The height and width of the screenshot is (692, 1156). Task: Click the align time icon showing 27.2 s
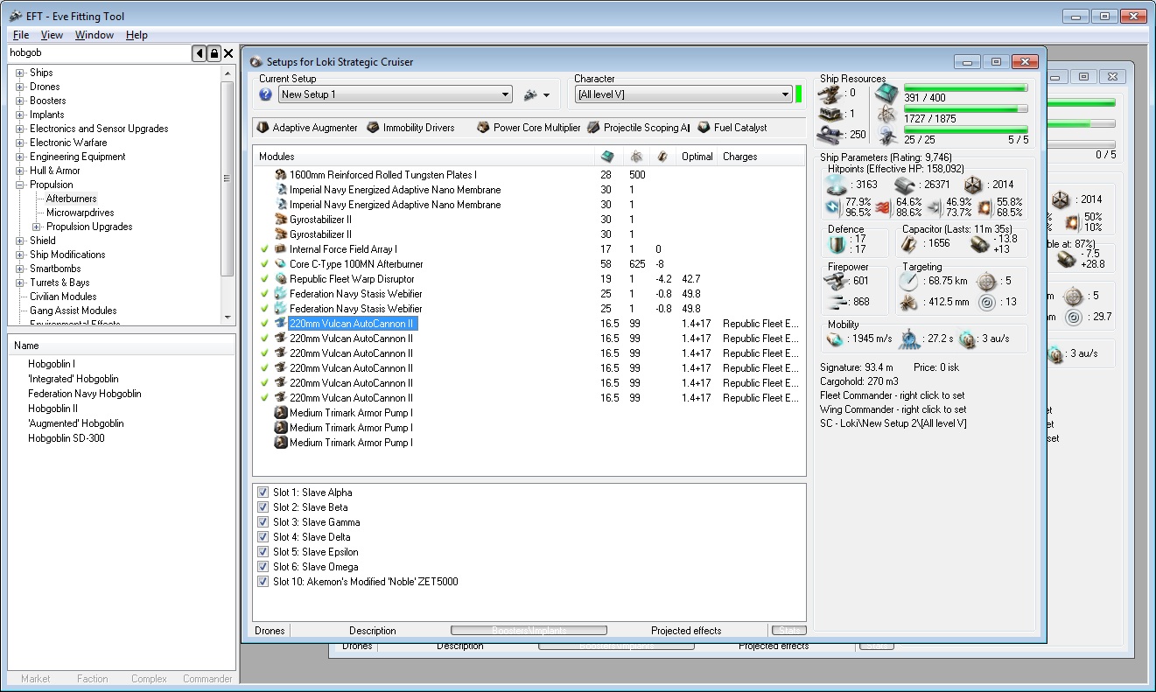click(x=907, y=339)
